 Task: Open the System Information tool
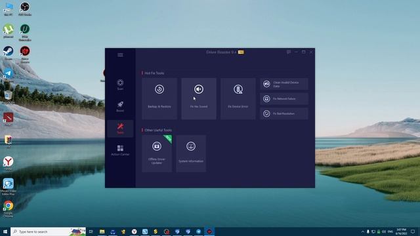click(x=191, y=153)
